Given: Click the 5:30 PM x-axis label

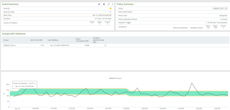Looking at the screenshot, I should pos(126,109).
